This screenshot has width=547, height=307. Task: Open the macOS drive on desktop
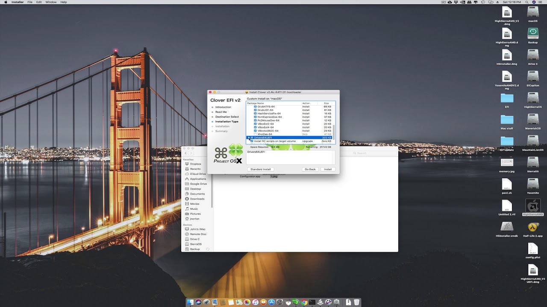(x=533, y=12)
